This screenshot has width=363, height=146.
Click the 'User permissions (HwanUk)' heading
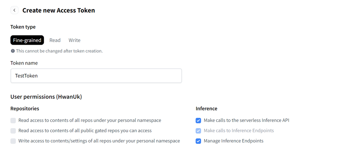tap(46, 97)
